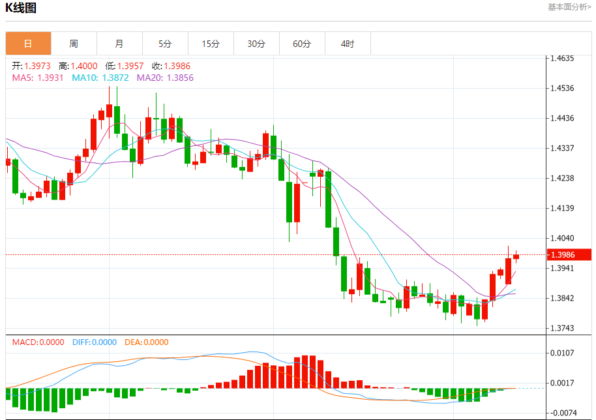Switch to the 周 weekly tab
Viewport: 596px width, 420px height.
click(74, 44)
